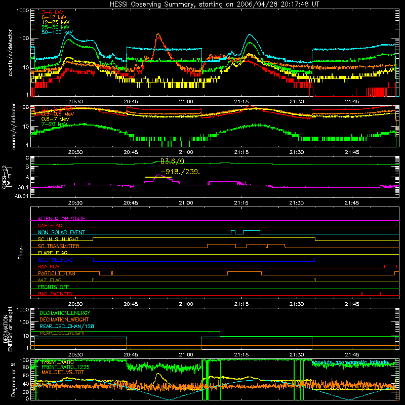Click the yellow flare interval bar in GOES panel

pyautogui.click(x=158, y=177)
